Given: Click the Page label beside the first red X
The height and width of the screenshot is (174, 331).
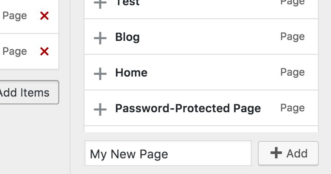Looking at the screenshot, I should point(15,16).
